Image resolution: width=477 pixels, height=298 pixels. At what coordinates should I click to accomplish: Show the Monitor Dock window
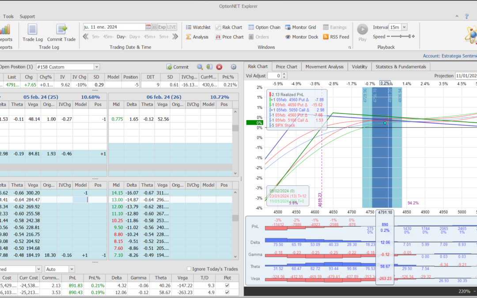pyautogui.click(x=302, y=37)
